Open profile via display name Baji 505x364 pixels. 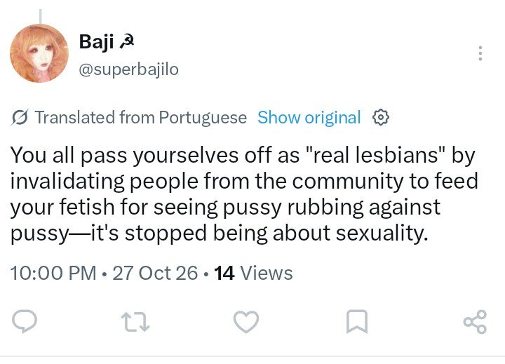96,42
